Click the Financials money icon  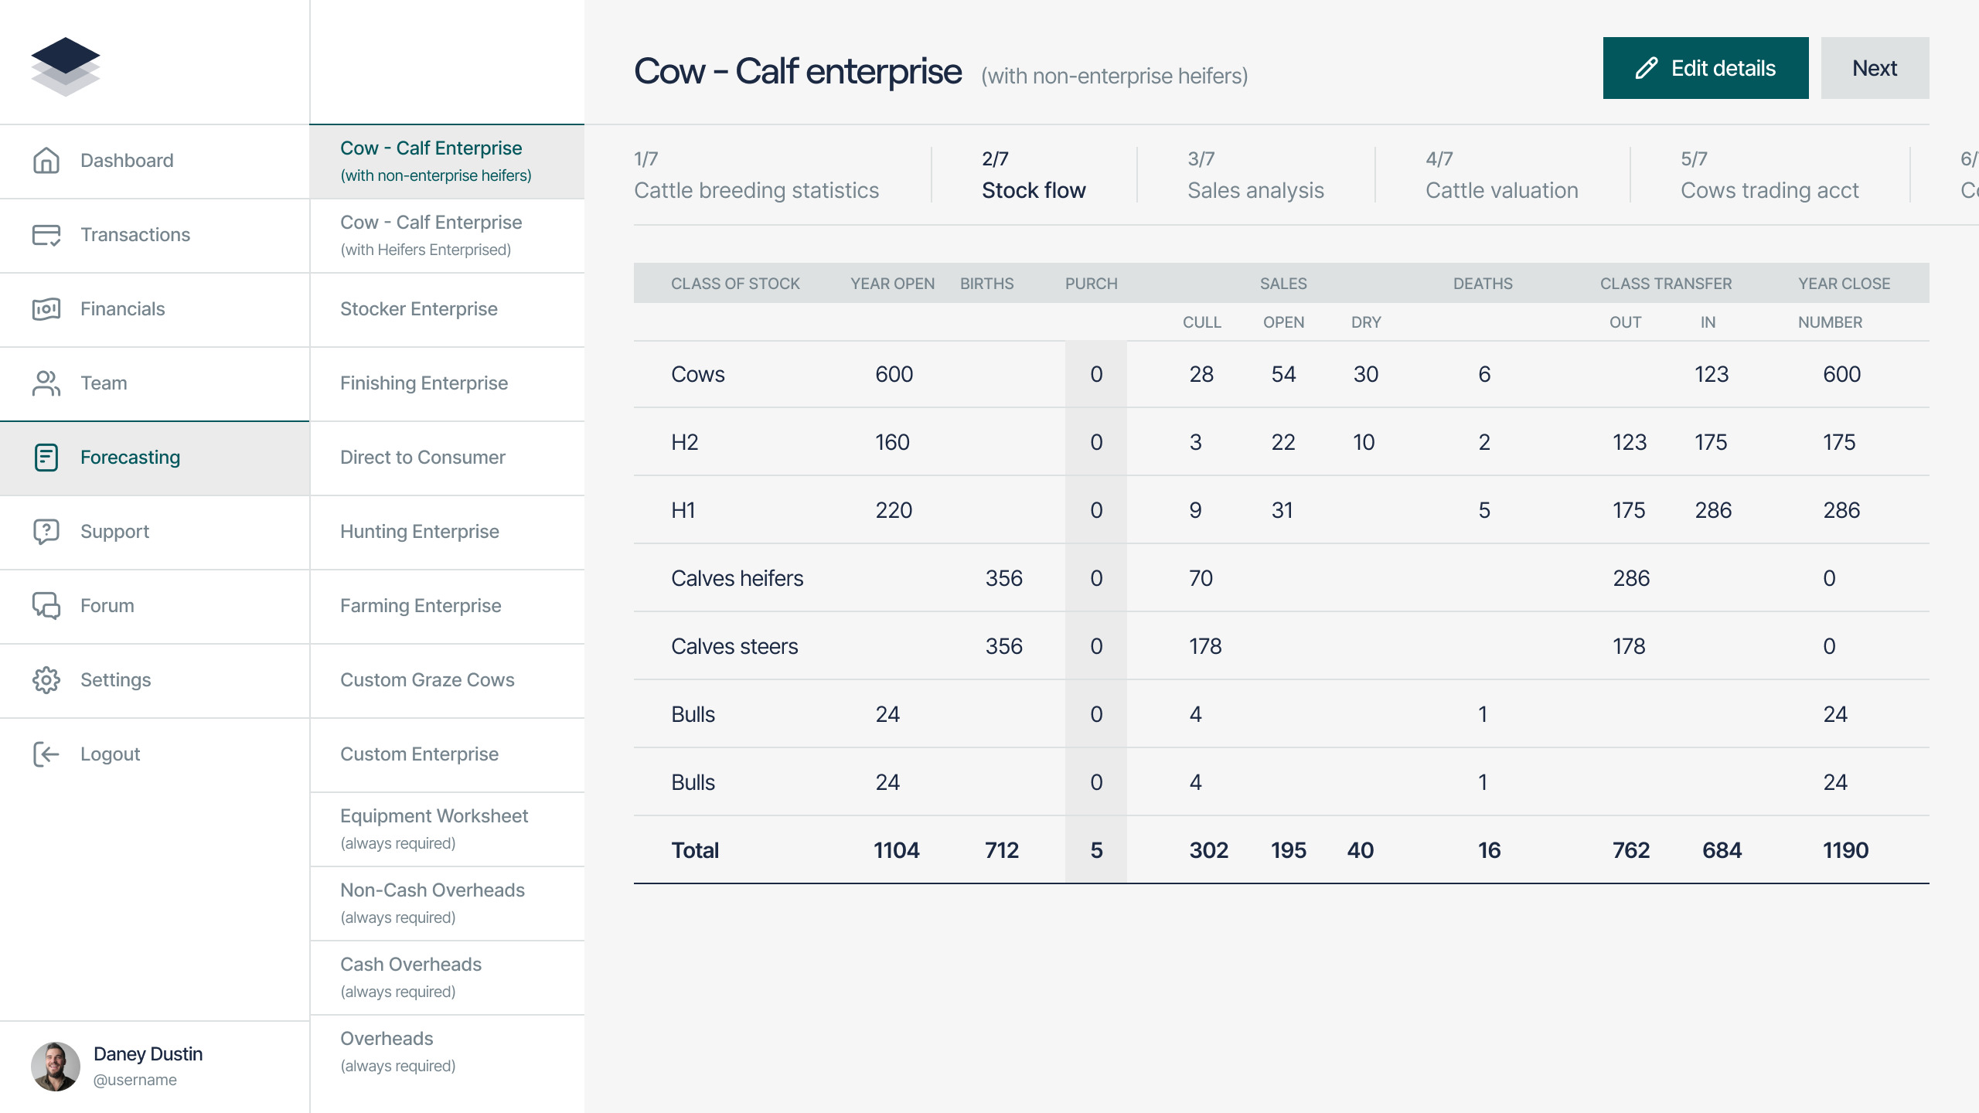click(x=46, y=309)
